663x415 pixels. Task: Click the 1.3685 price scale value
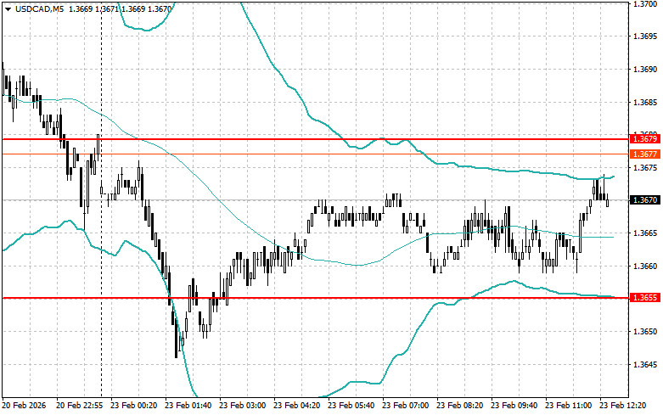tap(645, 103)
